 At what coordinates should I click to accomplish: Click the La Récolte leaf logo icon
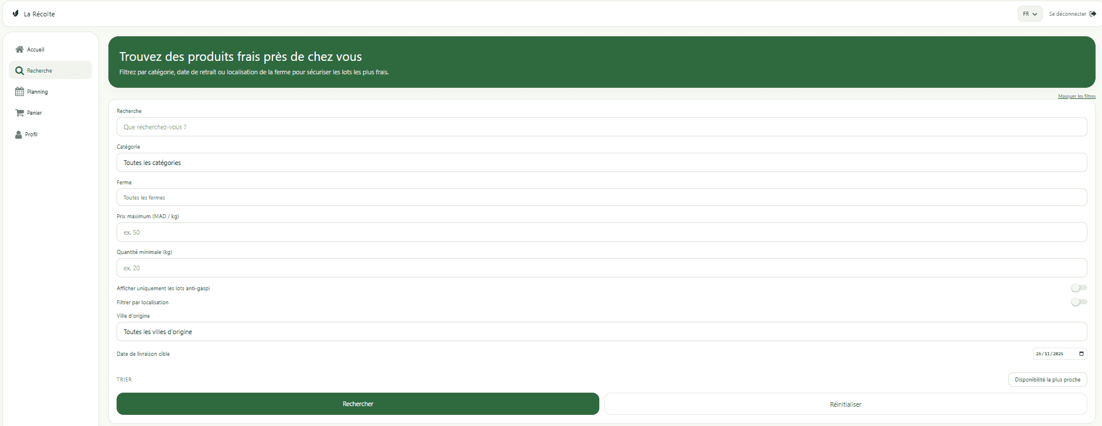[x=15, y=13]
